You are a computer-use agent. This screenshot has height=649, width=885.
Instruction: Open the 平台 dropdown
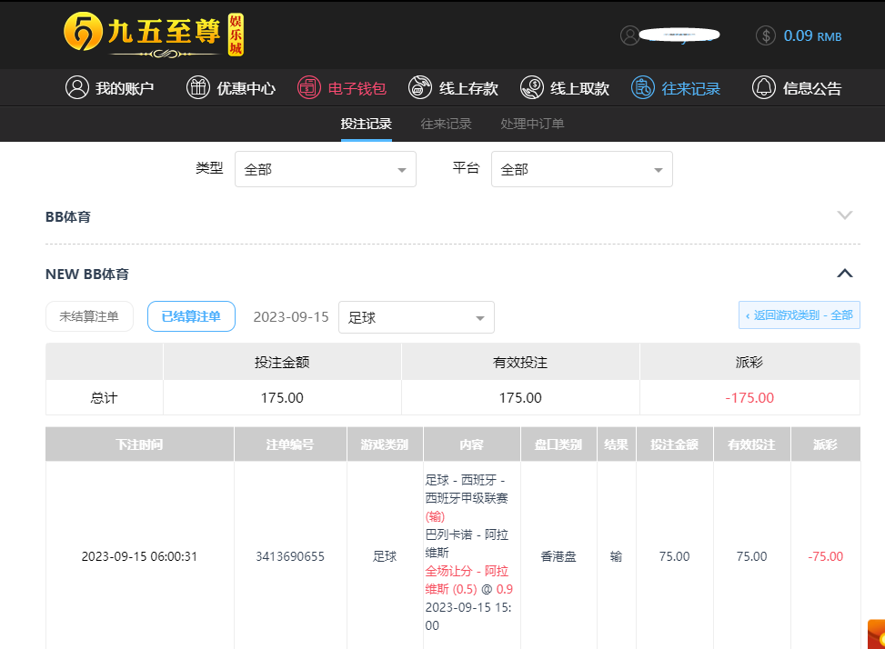581,169
